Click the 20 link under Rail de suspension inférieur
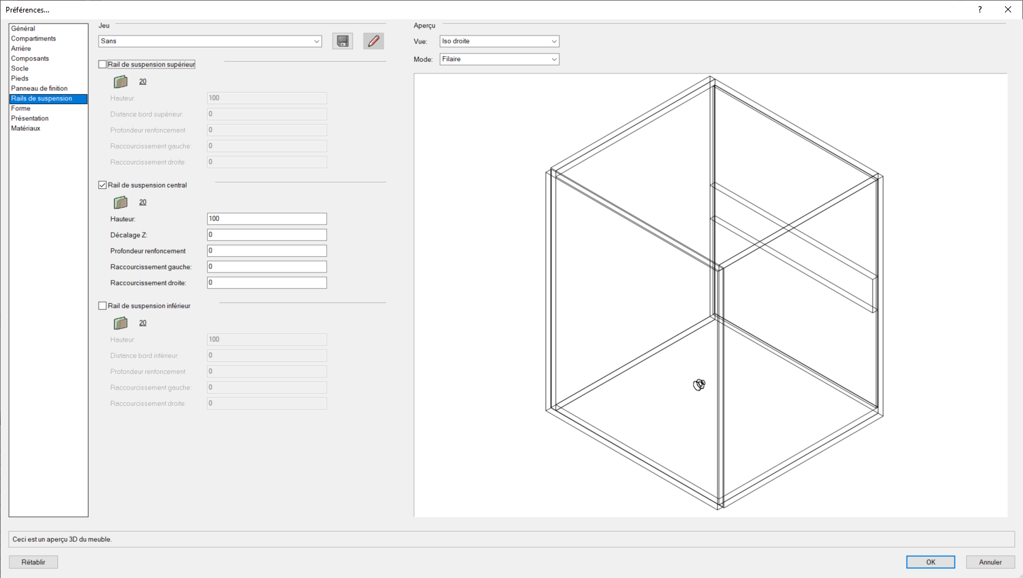 pyautogui.click(x=142, y=322)
